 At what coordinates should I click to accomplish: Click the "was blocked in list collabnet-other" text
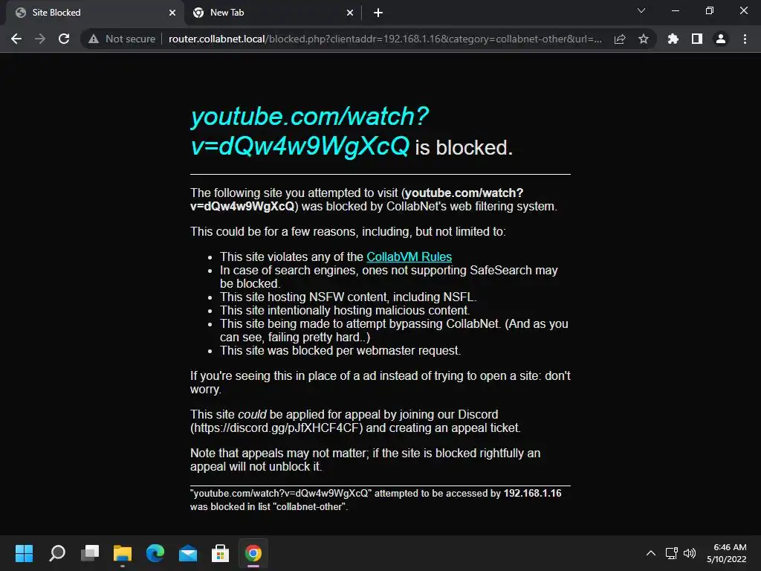click(x=269, y=507)
